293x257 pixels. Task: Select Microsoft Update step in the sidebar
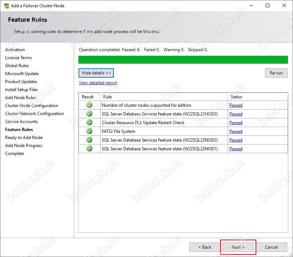pos(22,74)
